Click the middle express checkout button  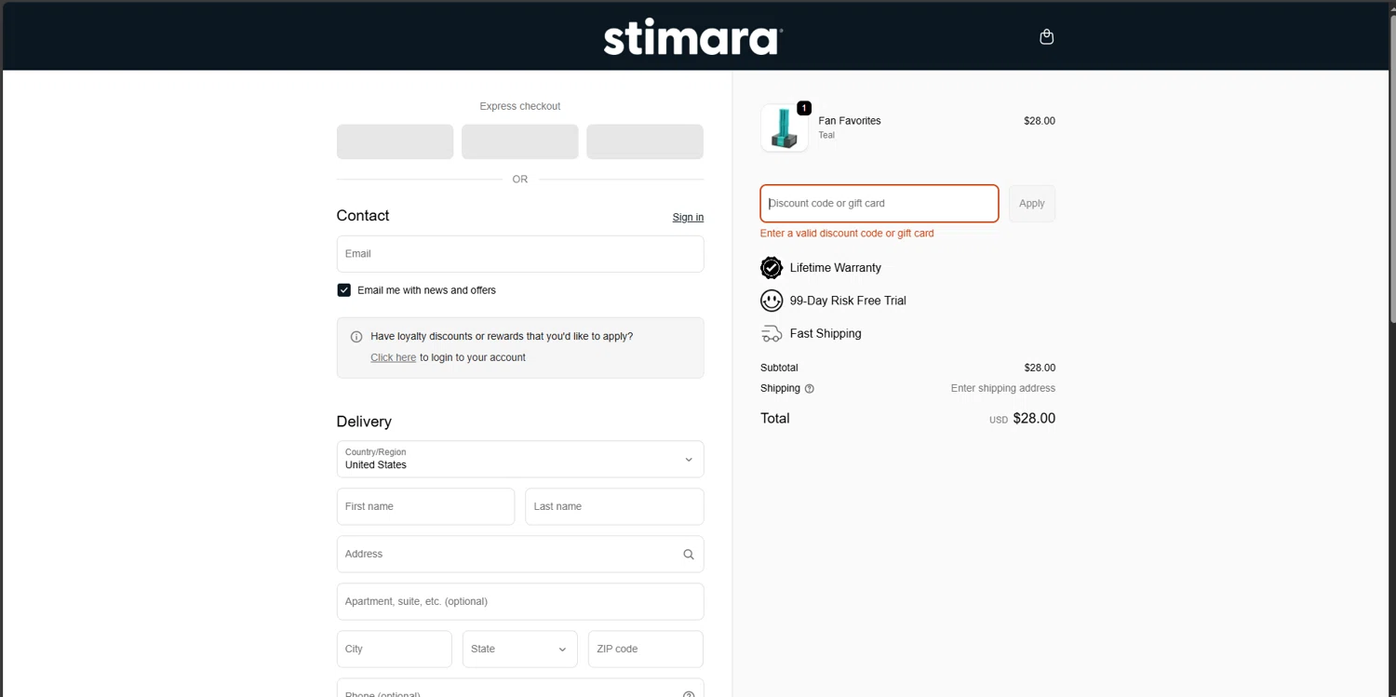point(520,141)
